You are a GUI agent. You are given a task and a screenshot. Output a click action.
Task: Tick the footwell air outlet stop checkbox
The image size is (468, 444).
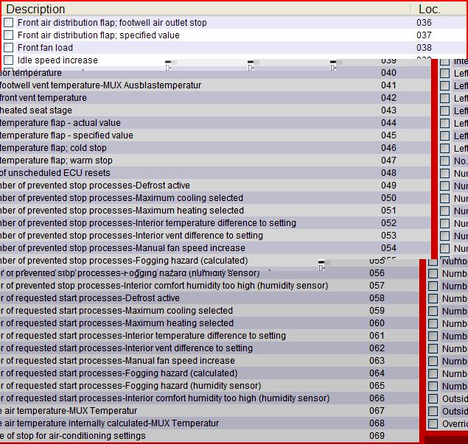[x=8, y=23]
